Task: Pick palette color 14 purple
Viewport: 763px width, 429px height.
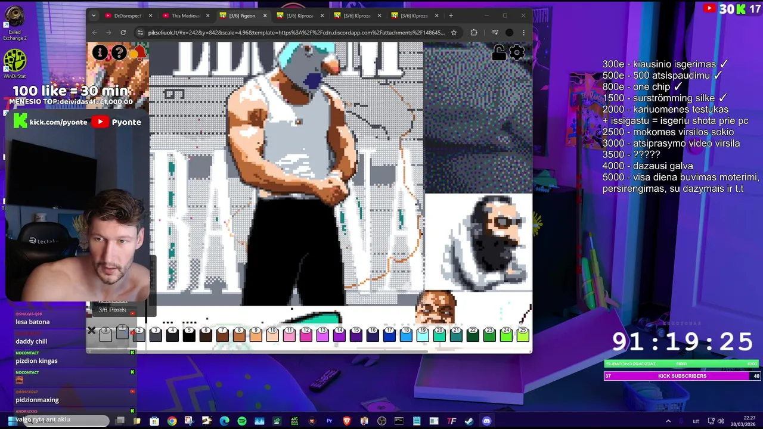Action: coord(339,335)
